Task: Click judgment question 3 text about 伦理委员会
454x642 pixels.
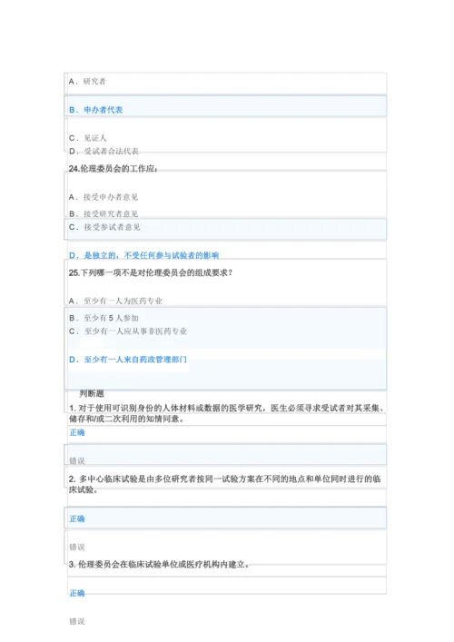Action: (159, 564)
